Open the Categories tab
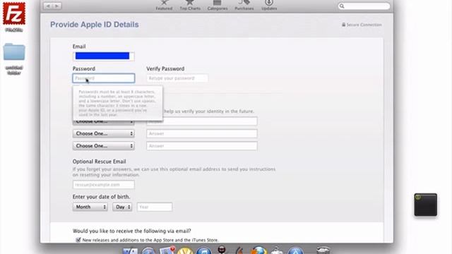Viewport: 452px width, 254px height. click(218, 6)
